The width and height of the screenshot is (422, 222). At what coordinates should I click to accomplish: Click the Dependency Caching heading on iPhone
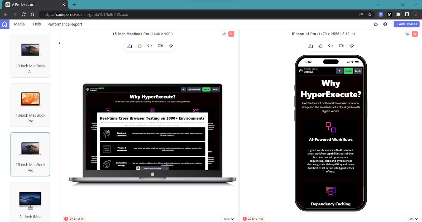331,204
